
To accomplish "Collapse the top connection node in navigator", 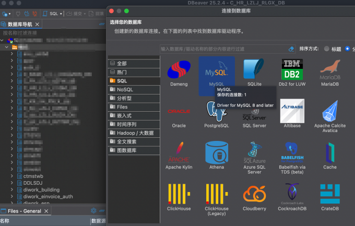I will [x=2, y=40].
